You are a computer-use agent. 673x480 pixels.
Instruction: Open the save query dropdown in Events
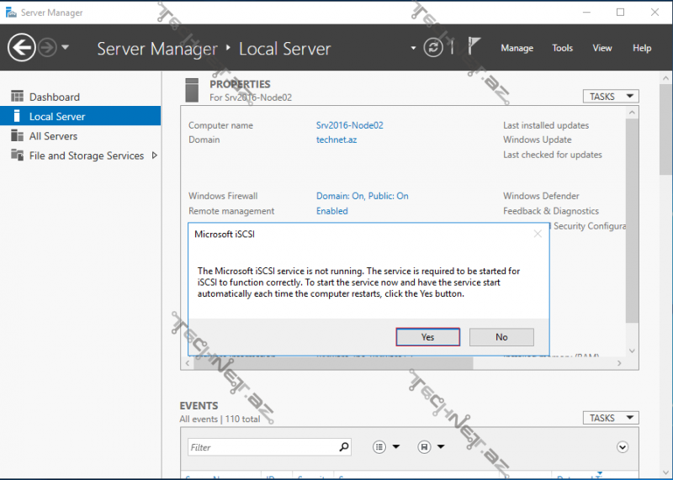coord(432,447)
